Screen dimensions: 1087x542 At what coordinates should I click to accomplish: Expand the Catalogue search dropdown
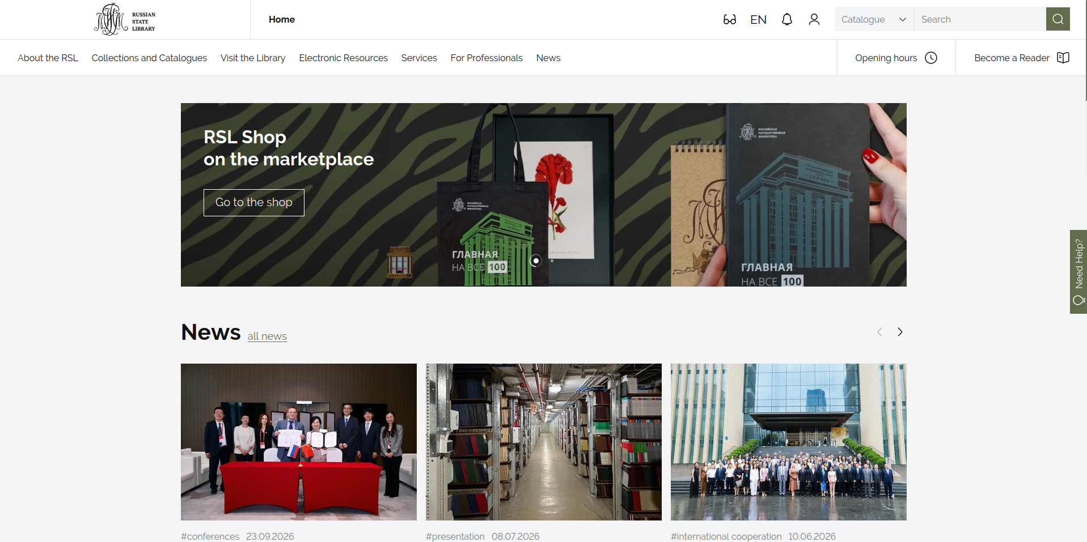coord(874,19)
